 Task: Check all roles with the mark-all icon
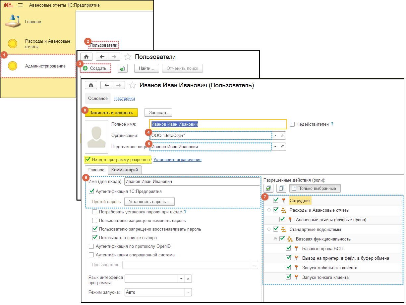click(x=268, y=188)
